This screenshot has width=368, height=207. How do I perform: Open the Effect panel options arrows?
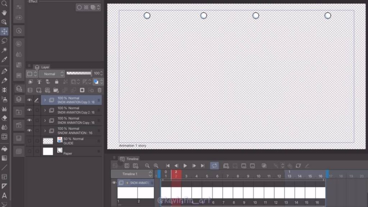tap(98, 7)
